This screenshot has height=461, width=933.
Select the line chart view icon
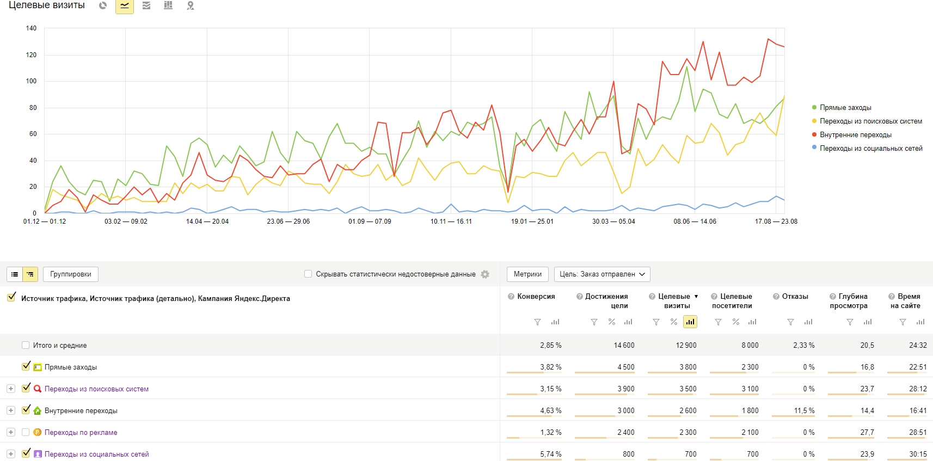(125, 5)
